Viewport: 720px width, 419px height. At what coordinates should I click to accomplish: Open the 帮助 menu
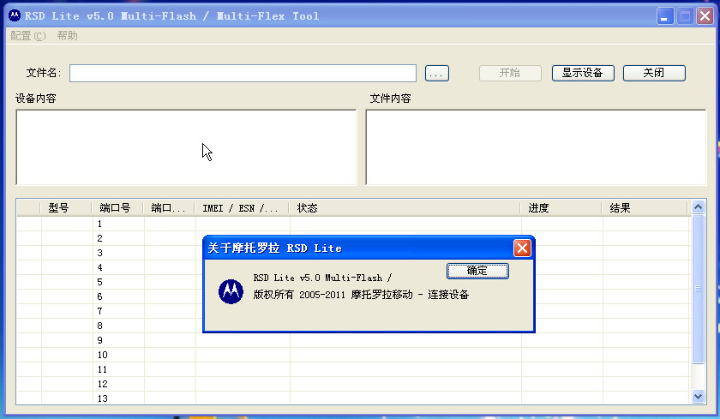point(67,36)
